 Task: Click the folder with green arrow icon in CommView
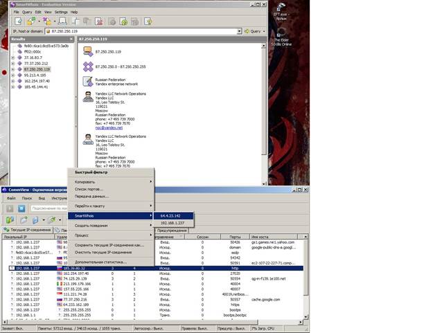click(x=24, y=219)
